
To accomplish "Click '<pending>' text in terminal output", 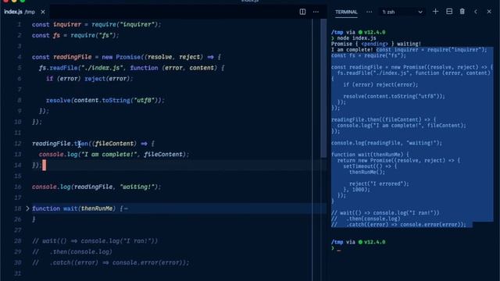I will [375, 44].
